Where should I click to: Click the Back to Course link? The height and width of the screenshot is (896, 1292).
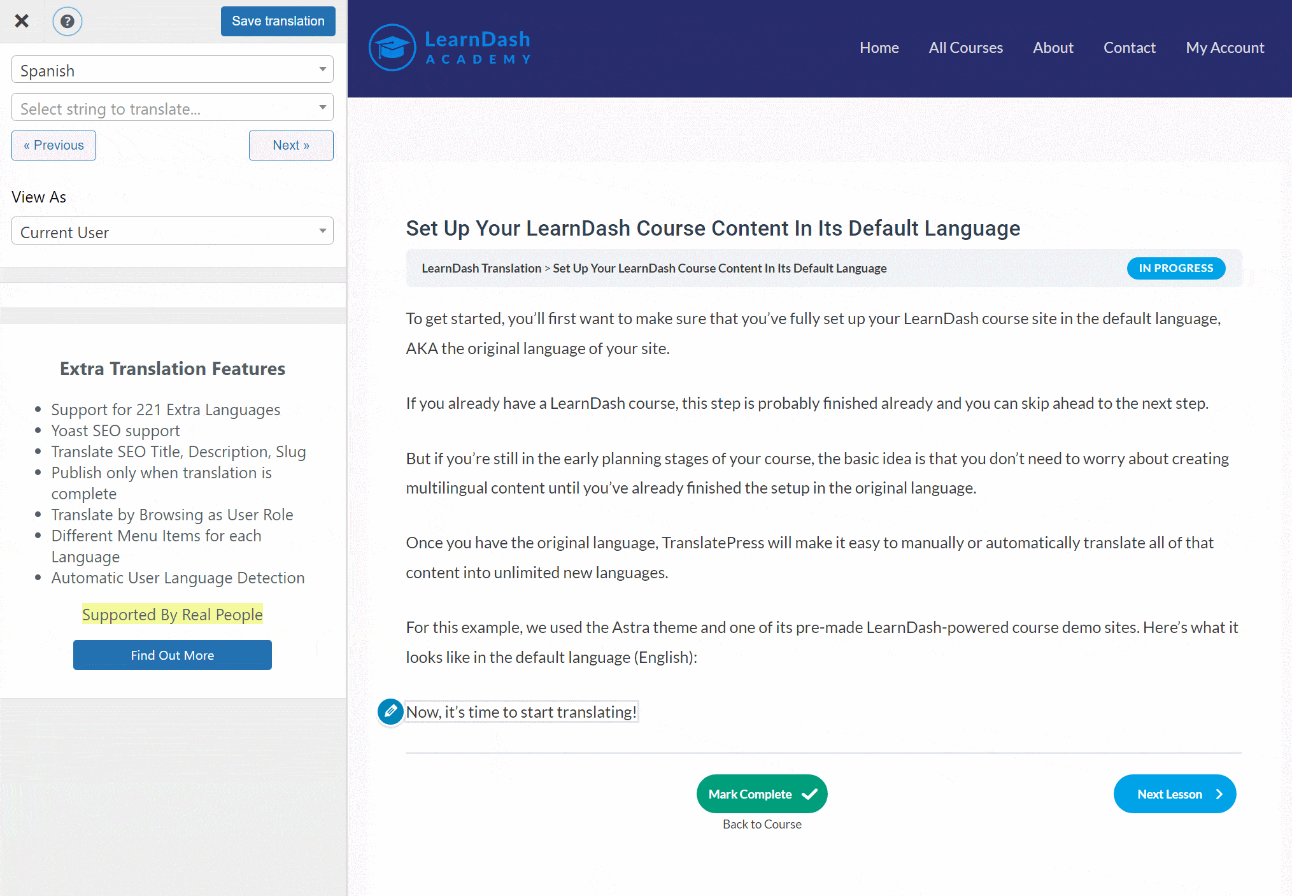pos(762,823)
